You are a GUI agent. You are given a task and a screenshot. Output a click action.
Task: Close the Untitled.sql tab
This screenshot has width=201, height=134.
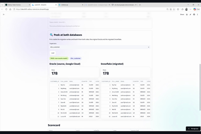point(83,5)
